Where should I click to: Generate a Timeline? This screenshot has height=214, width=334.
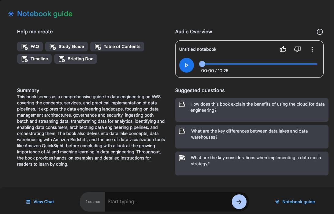pos(35,59)
